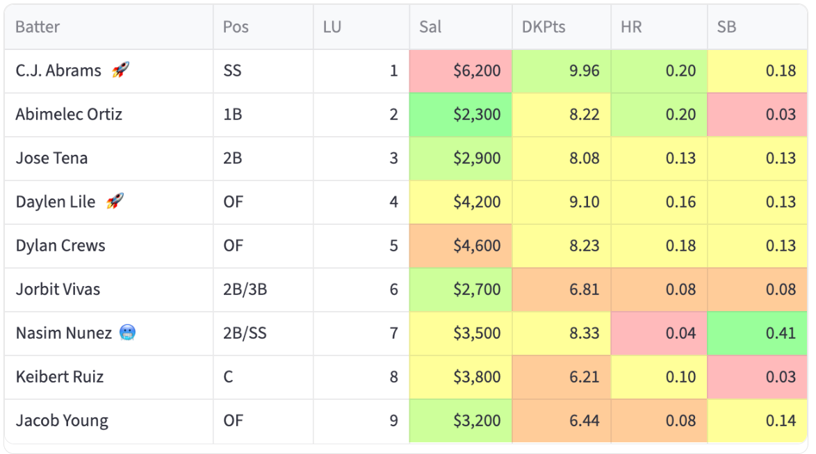Click Keibert Ruiz's catcher position cell
This screenshot has width=816, height=454.
[x=263, y=377]
